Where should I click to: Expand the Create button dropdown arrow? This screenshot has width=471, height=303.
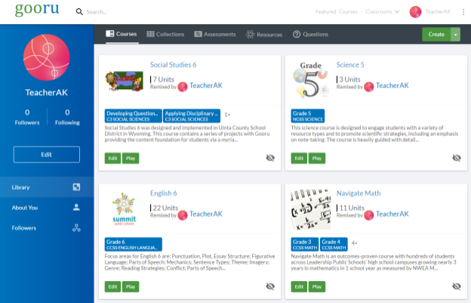point(455,34)
